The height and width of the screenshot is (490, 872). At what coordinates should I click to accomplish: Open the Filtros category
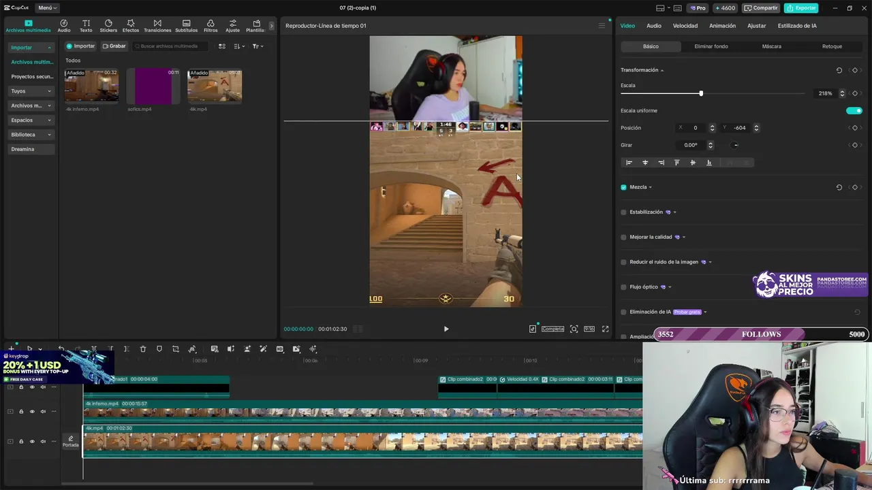click(211, 26)
